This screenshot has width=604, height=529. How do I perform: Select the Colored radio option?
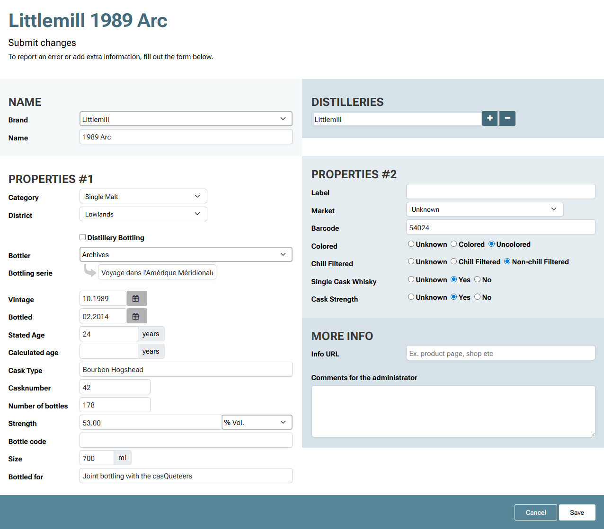[x=453, y=244]
